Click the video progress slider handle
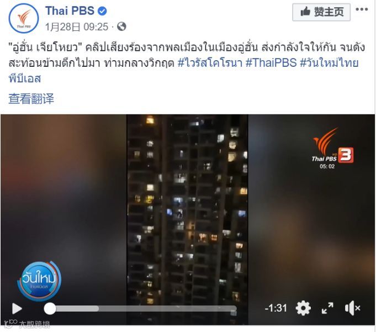 tap(50, 308)
